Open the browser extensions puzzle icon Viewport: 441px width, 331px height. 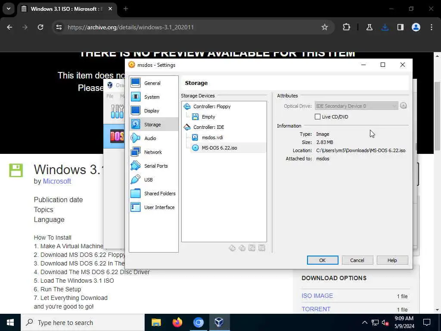point(347,27)
